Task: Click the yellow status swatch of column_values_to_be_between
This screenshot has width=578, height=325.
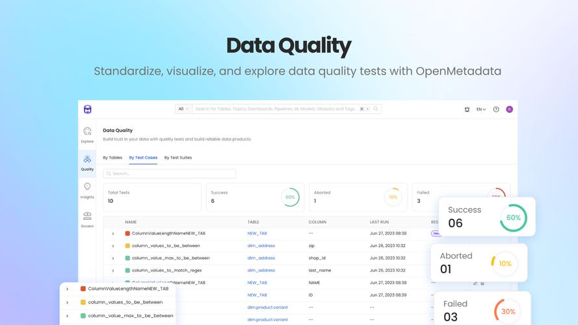Action: (127, 246)
